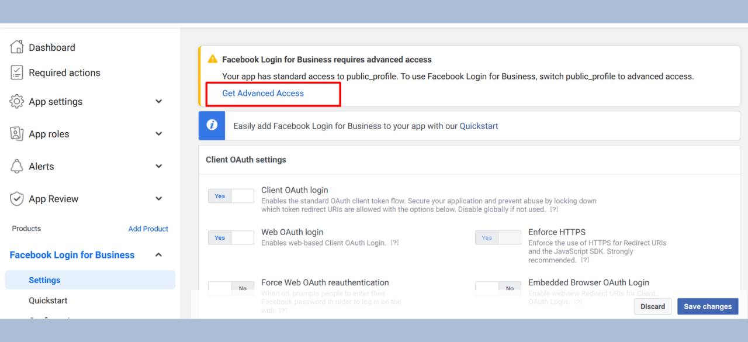Click Save changes button

click(x=708, y=306)
